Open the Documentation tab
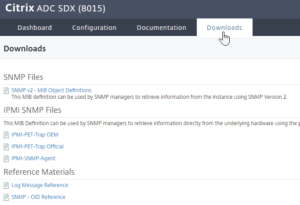Viewport: 300px width, 205px height. [162, 28]
